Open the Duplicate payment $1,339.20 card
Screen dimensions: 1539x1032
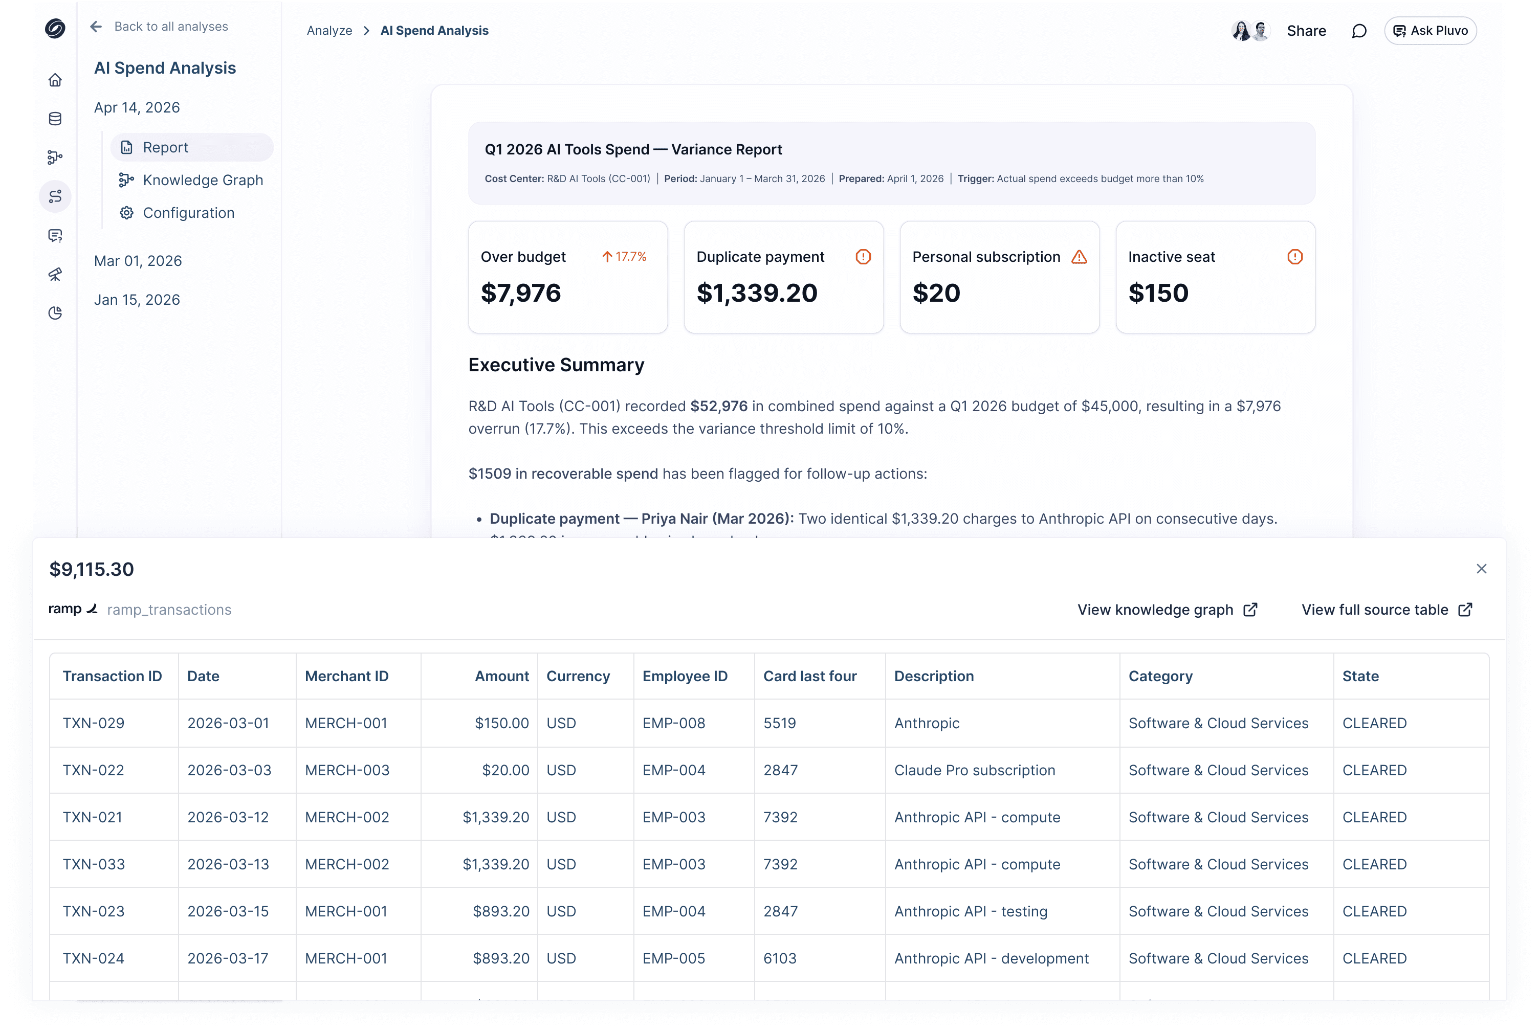(x=784, y=277)
